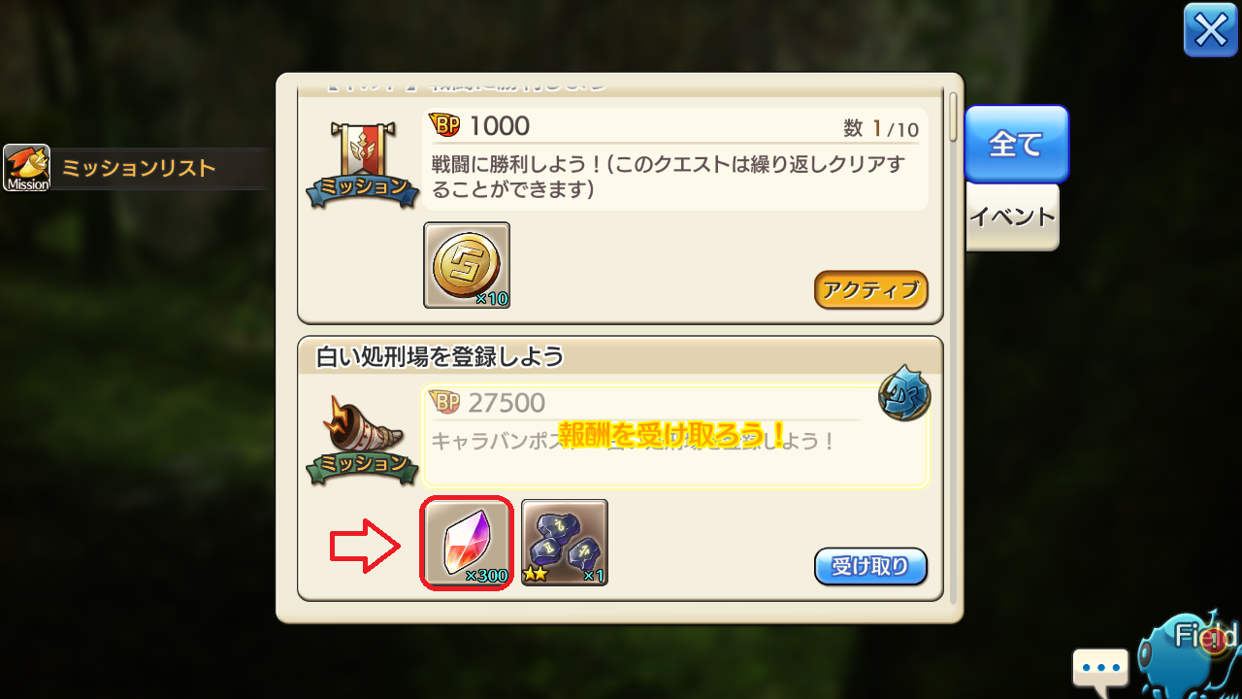Click the mission list scrollbar
The height and width of the screenshot is (699, 1242).
click(x=954, y=117)
